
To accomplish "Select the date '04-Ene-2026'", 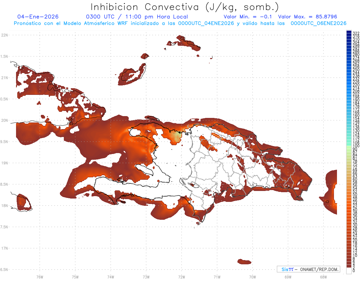I will click(x=38, y=17).
